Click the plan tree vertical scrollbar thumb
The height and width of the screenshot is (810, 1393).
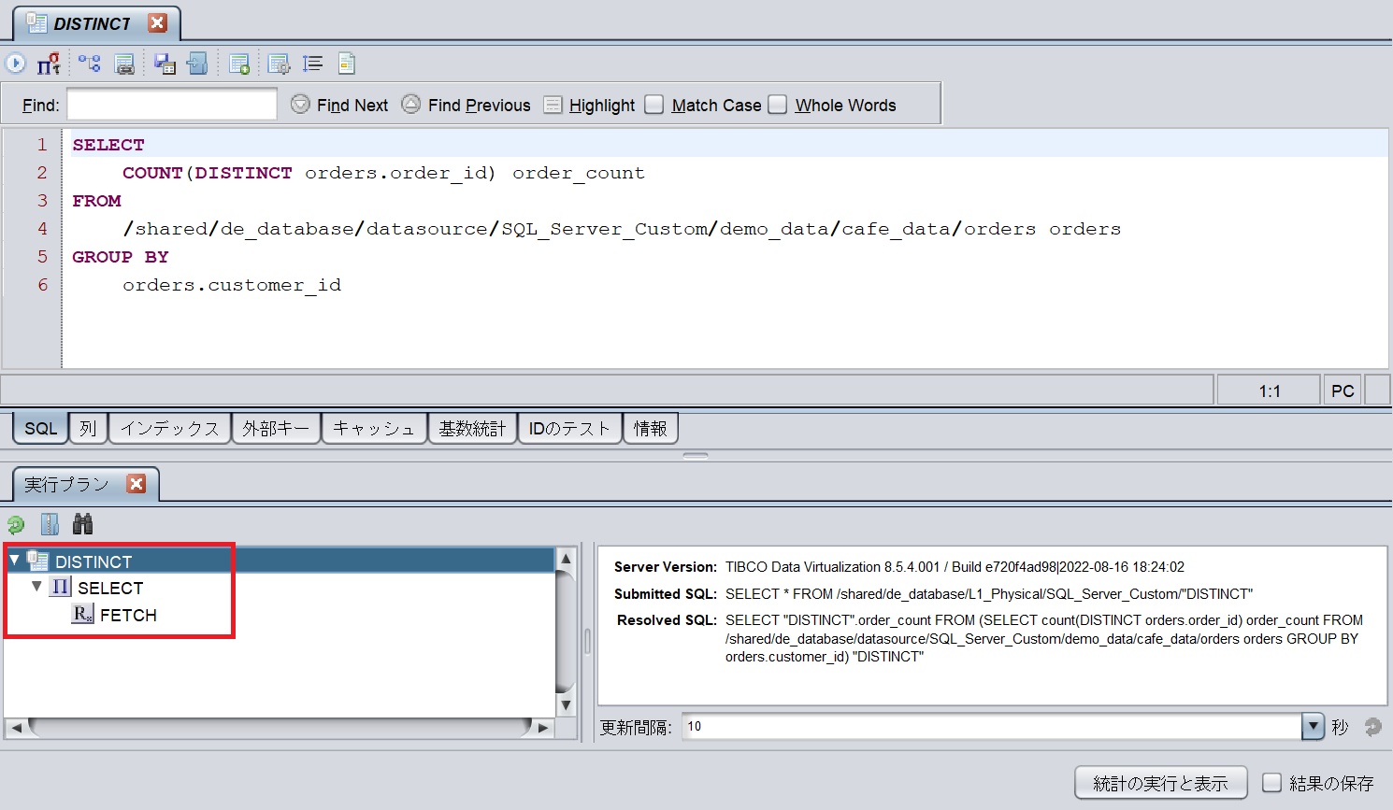pos(566,632)
